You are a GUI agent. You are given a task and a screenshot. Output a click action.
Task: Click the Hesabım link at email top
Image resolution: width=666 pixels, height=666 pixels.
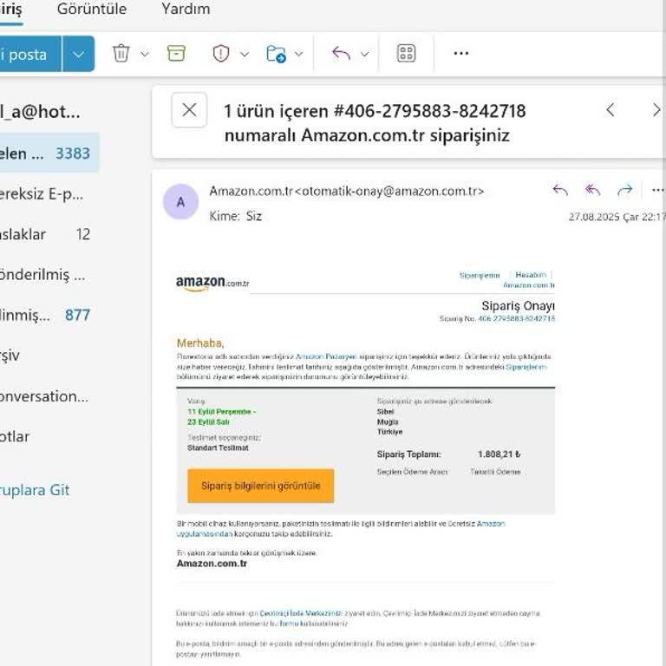pos(531,275)
